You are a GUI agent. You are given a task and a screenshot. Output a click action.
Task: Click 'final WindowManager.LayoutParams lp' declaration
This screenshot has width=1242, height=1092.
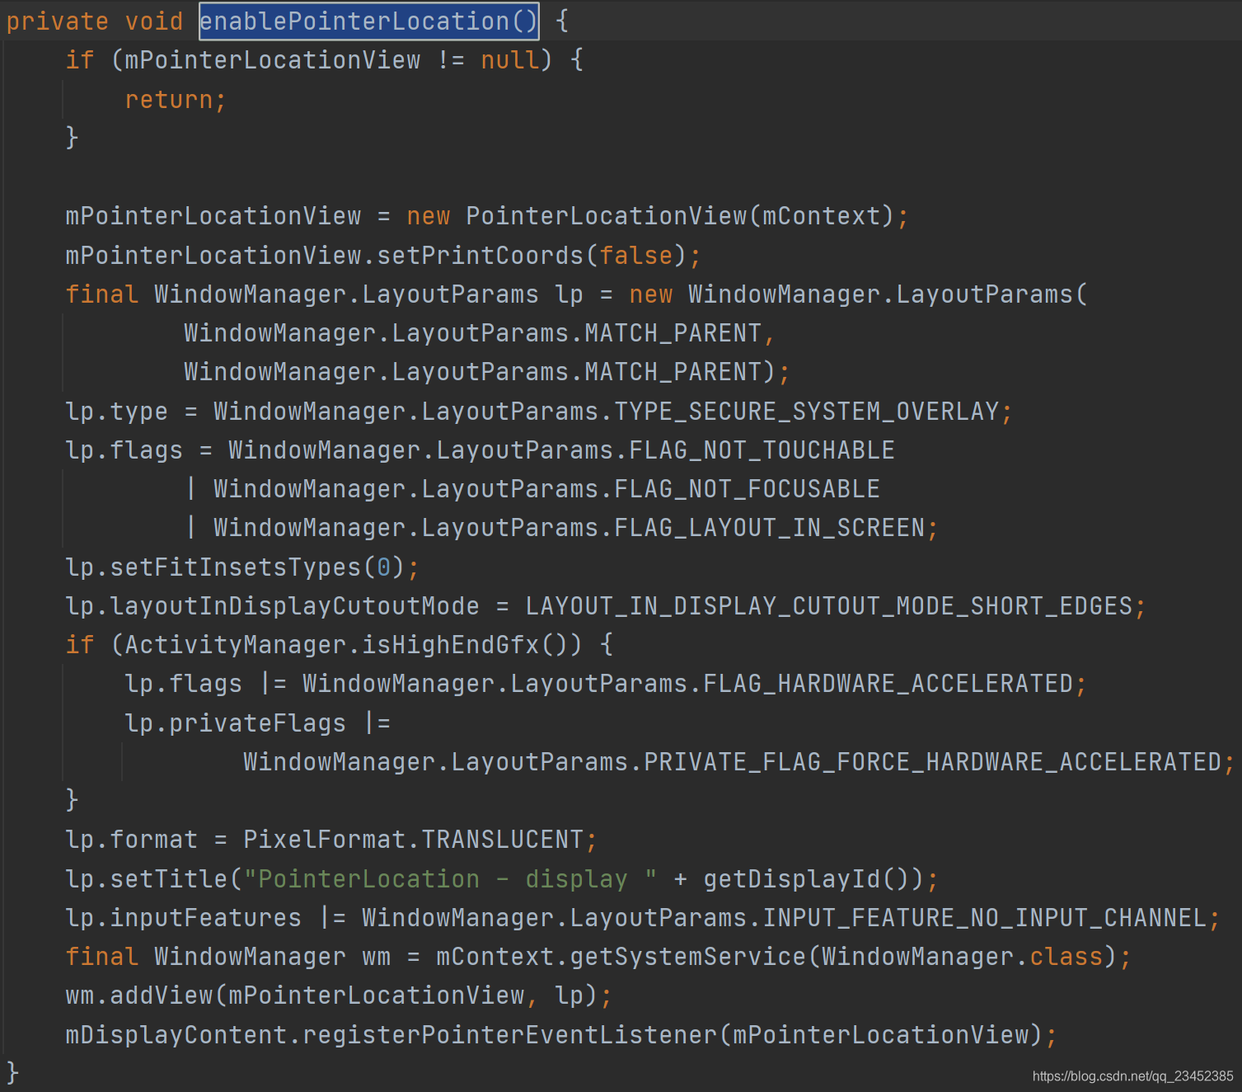(324, 294)
